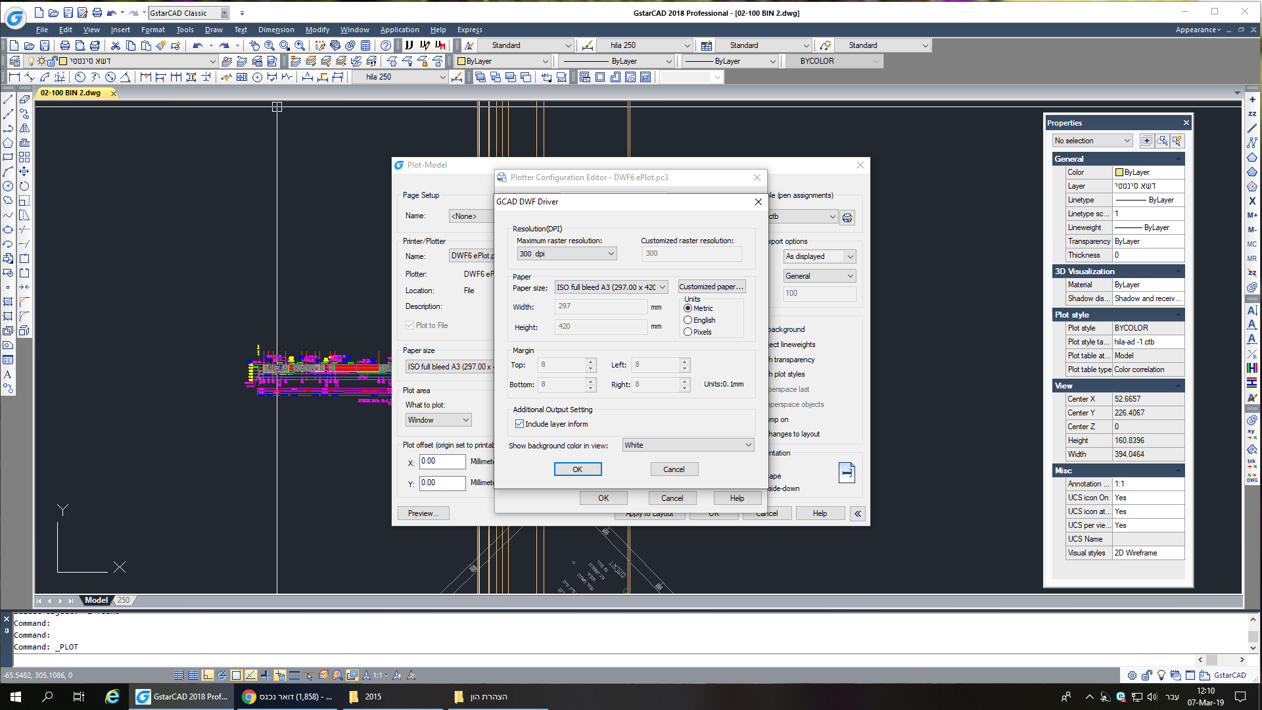Collapse the Plot style section in Properties
This screenshot has height=710, width=1262.
(x=1178, y=315)
